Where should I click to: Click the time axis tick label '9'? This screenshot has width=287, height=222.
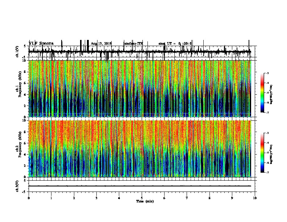click(x=232, y=198)
